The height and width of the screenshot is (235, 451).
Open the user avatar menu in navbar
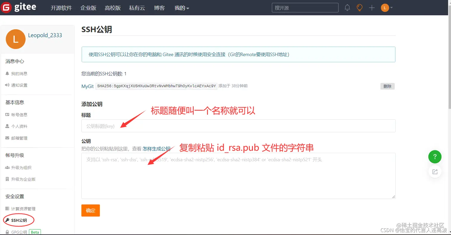(x=387, y=8)
